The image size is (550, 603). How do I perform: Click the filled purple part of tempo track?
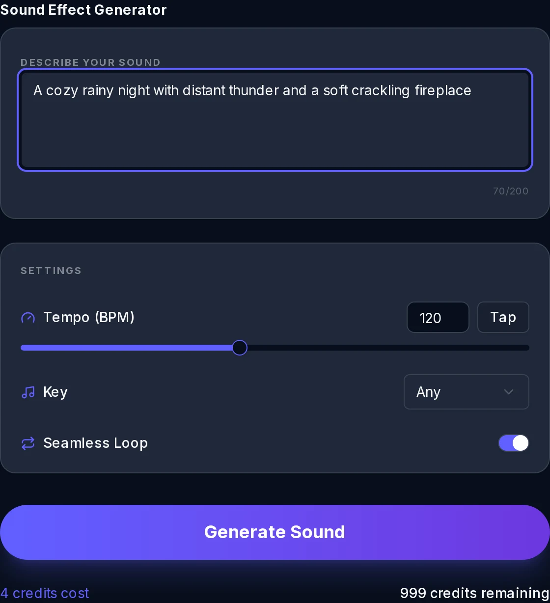click(x=126, y=348)
